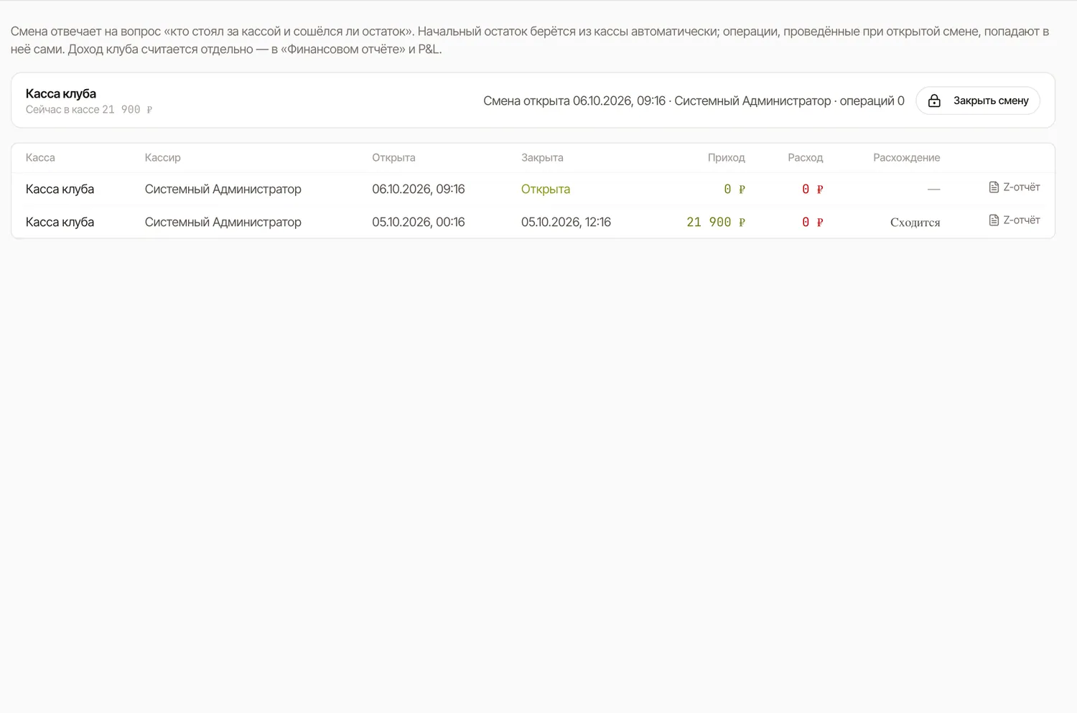The width and height of the screenshot is (1077, 713).
Task: Click the «Открыта» column header
Action: [393, 158]
